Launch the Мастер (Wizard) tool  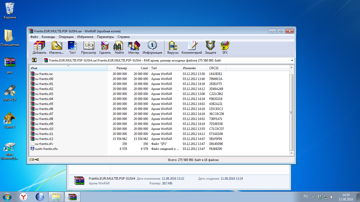(x=134, y=47)
